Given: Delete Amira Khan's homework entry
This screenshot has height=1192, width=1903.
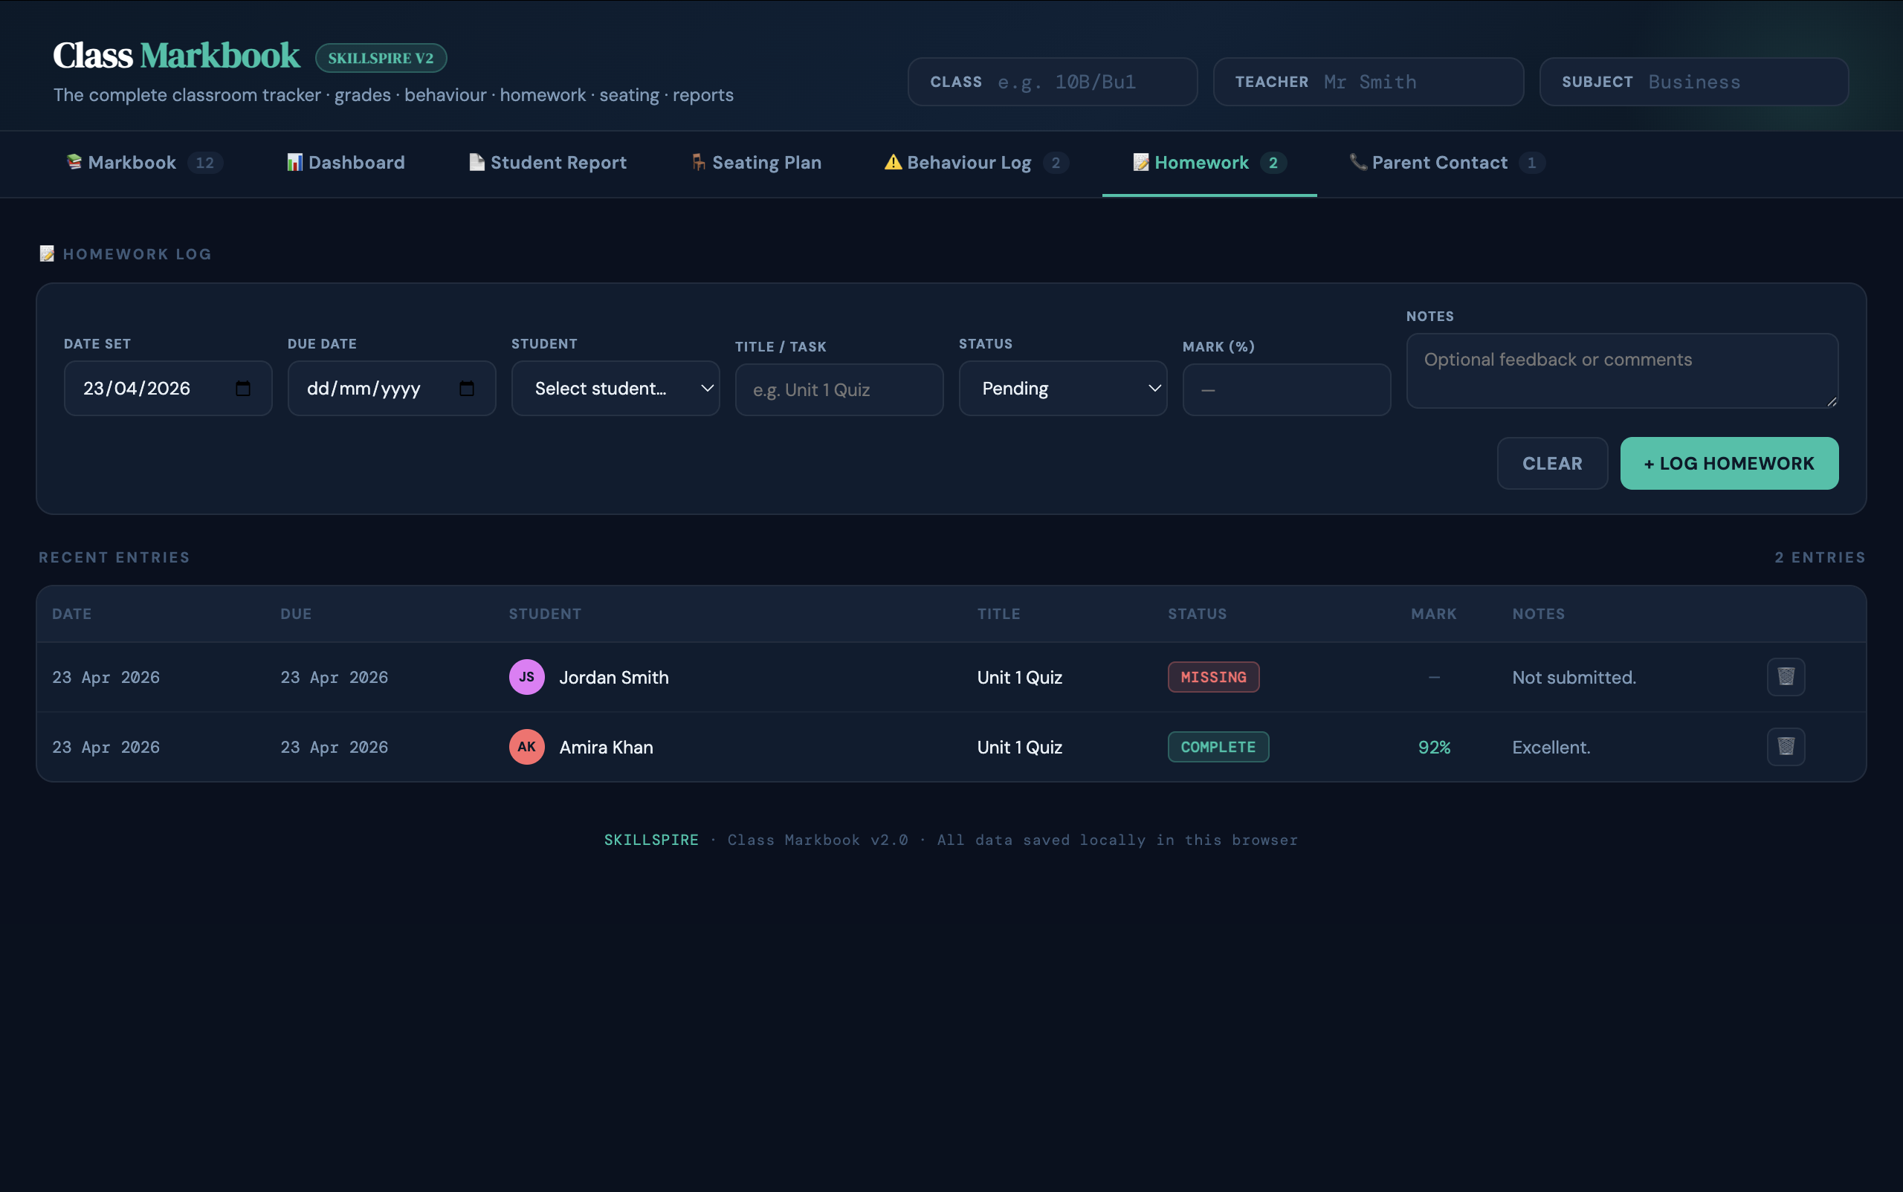Looking at the screenshot, I should (1786, 746).
